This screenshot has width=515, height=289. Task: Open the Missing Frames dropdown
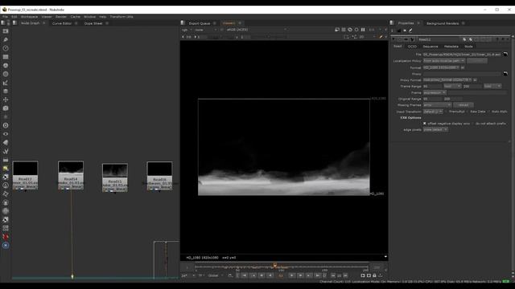(437, 105)
